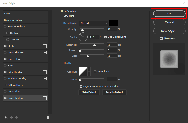
Task: Open the shadow color swatch
Action: pos(113,23)
